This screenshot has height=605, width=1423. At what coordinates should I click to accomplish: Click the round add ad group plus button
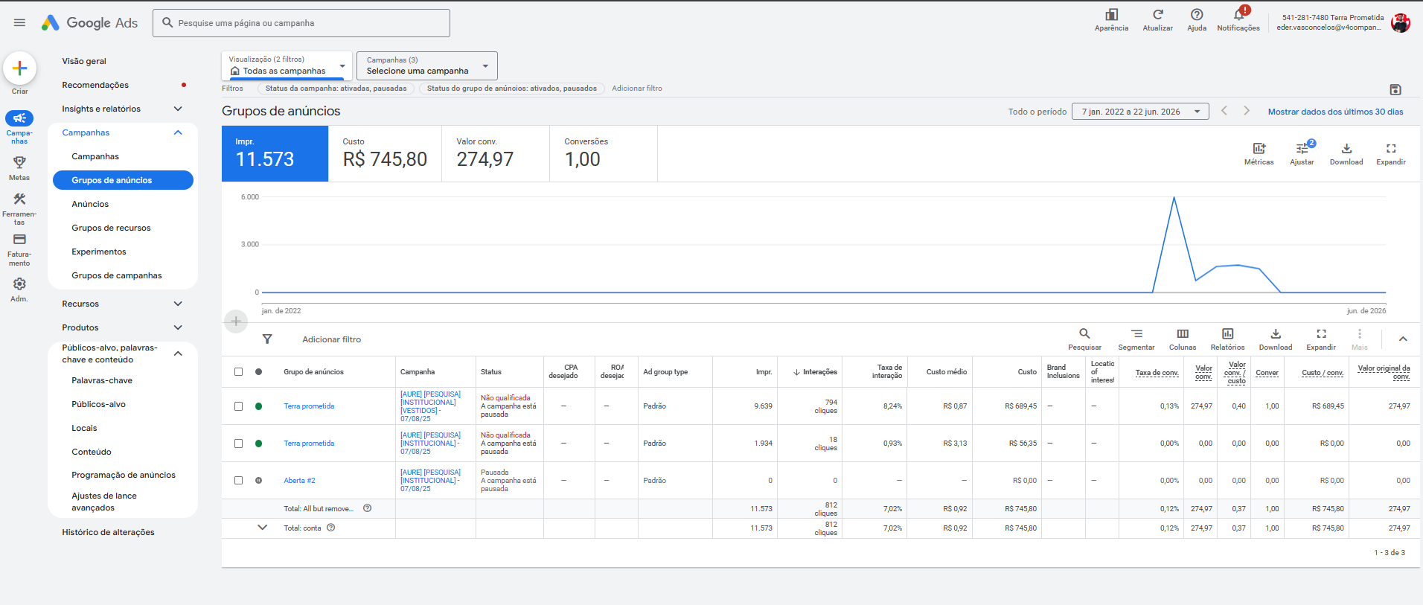tap(236, 321)
